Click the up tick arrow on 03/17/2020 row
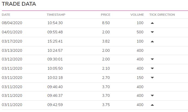 (x=152, y=41)
